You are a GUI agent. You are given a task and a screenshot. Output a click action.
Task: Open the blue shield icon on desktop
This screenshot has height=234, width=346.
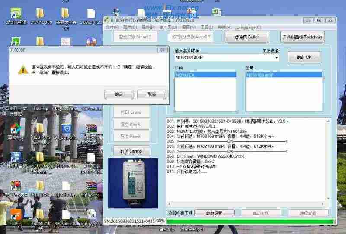pyautogui.click(x=67, y=128)
